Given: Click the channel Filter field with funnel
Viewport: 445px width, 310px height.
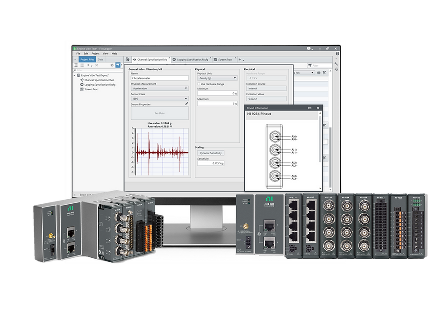Looking at the screenshot, I should 320,65.
